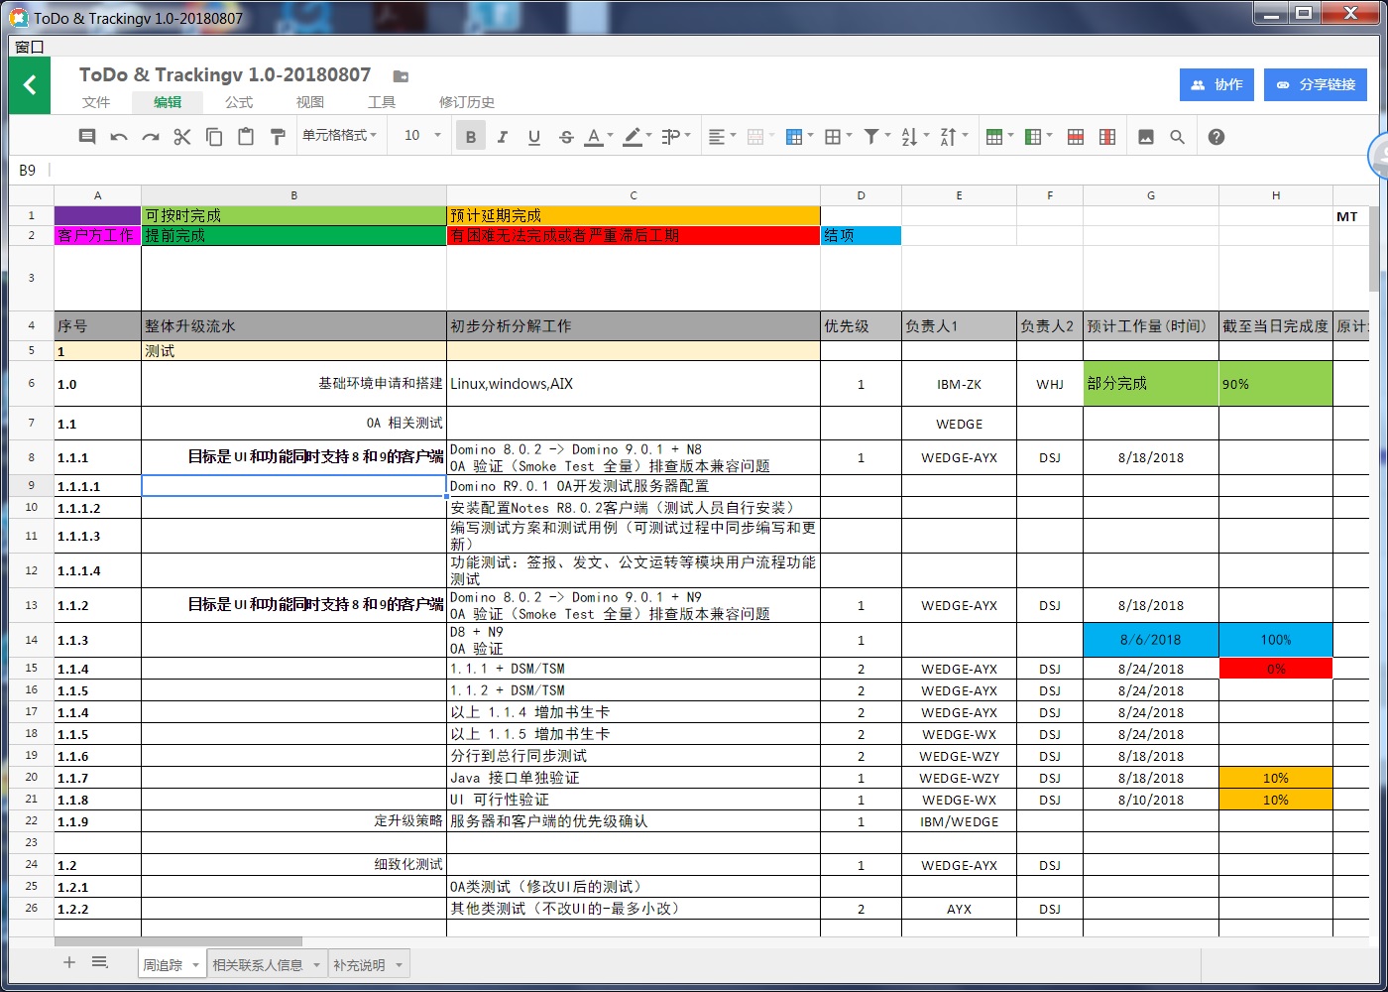Toggle strikethrough formatting

point(566,137)
